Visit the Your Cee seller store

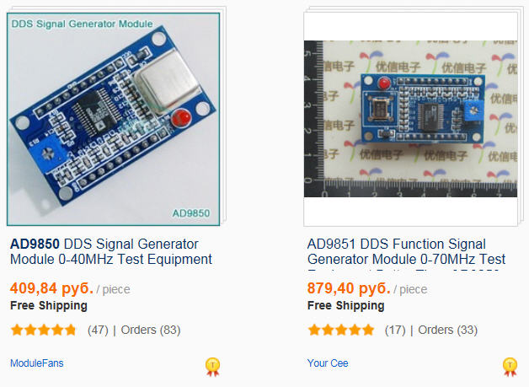point(328,363)
